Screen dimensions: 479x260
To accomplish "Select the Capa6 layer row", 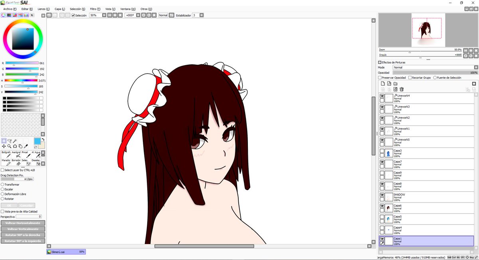I will (426, 208).
